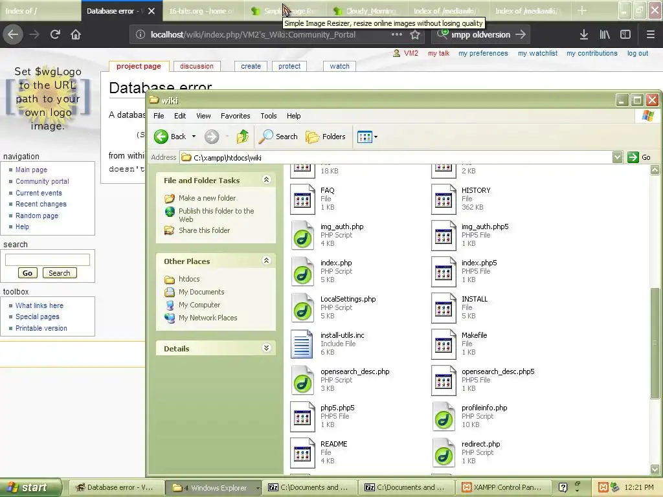Open Windows Explorer taskbar group
The height and width of the screenshot is (497, 663).
click(213, 487)
